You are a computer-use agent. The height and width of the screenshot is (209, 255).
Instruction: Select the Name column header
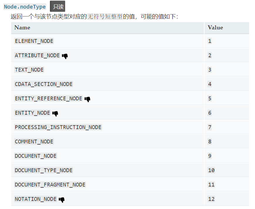click(x=107, y=28)
